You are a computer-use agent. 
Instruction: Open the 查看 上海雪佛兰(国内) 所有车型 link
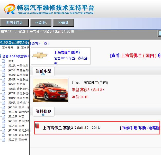click(136, 56)
